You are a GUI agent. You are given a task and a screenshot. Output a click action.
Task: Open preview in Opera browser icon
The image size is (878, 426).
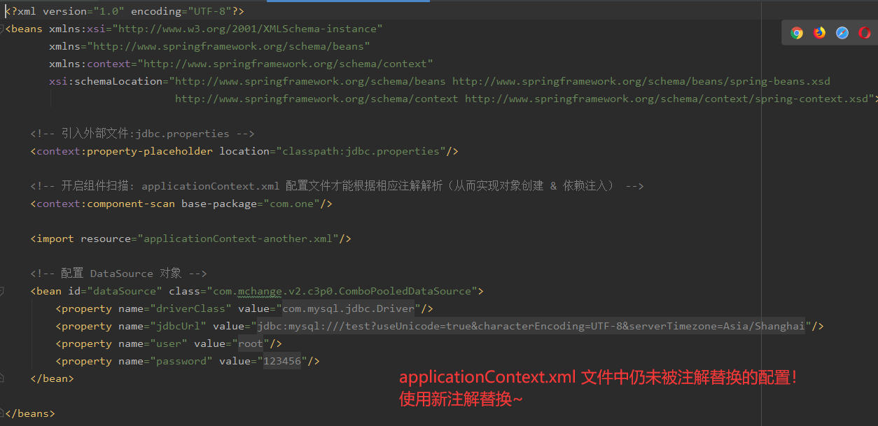click(x=865, y=33)
